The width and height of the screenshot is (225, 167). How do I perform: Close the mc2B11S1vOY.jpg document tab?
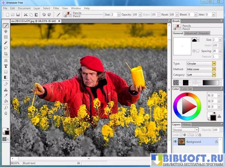[x=59, y=21]
